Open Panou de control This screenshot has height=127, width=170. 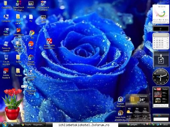[6, 46]
